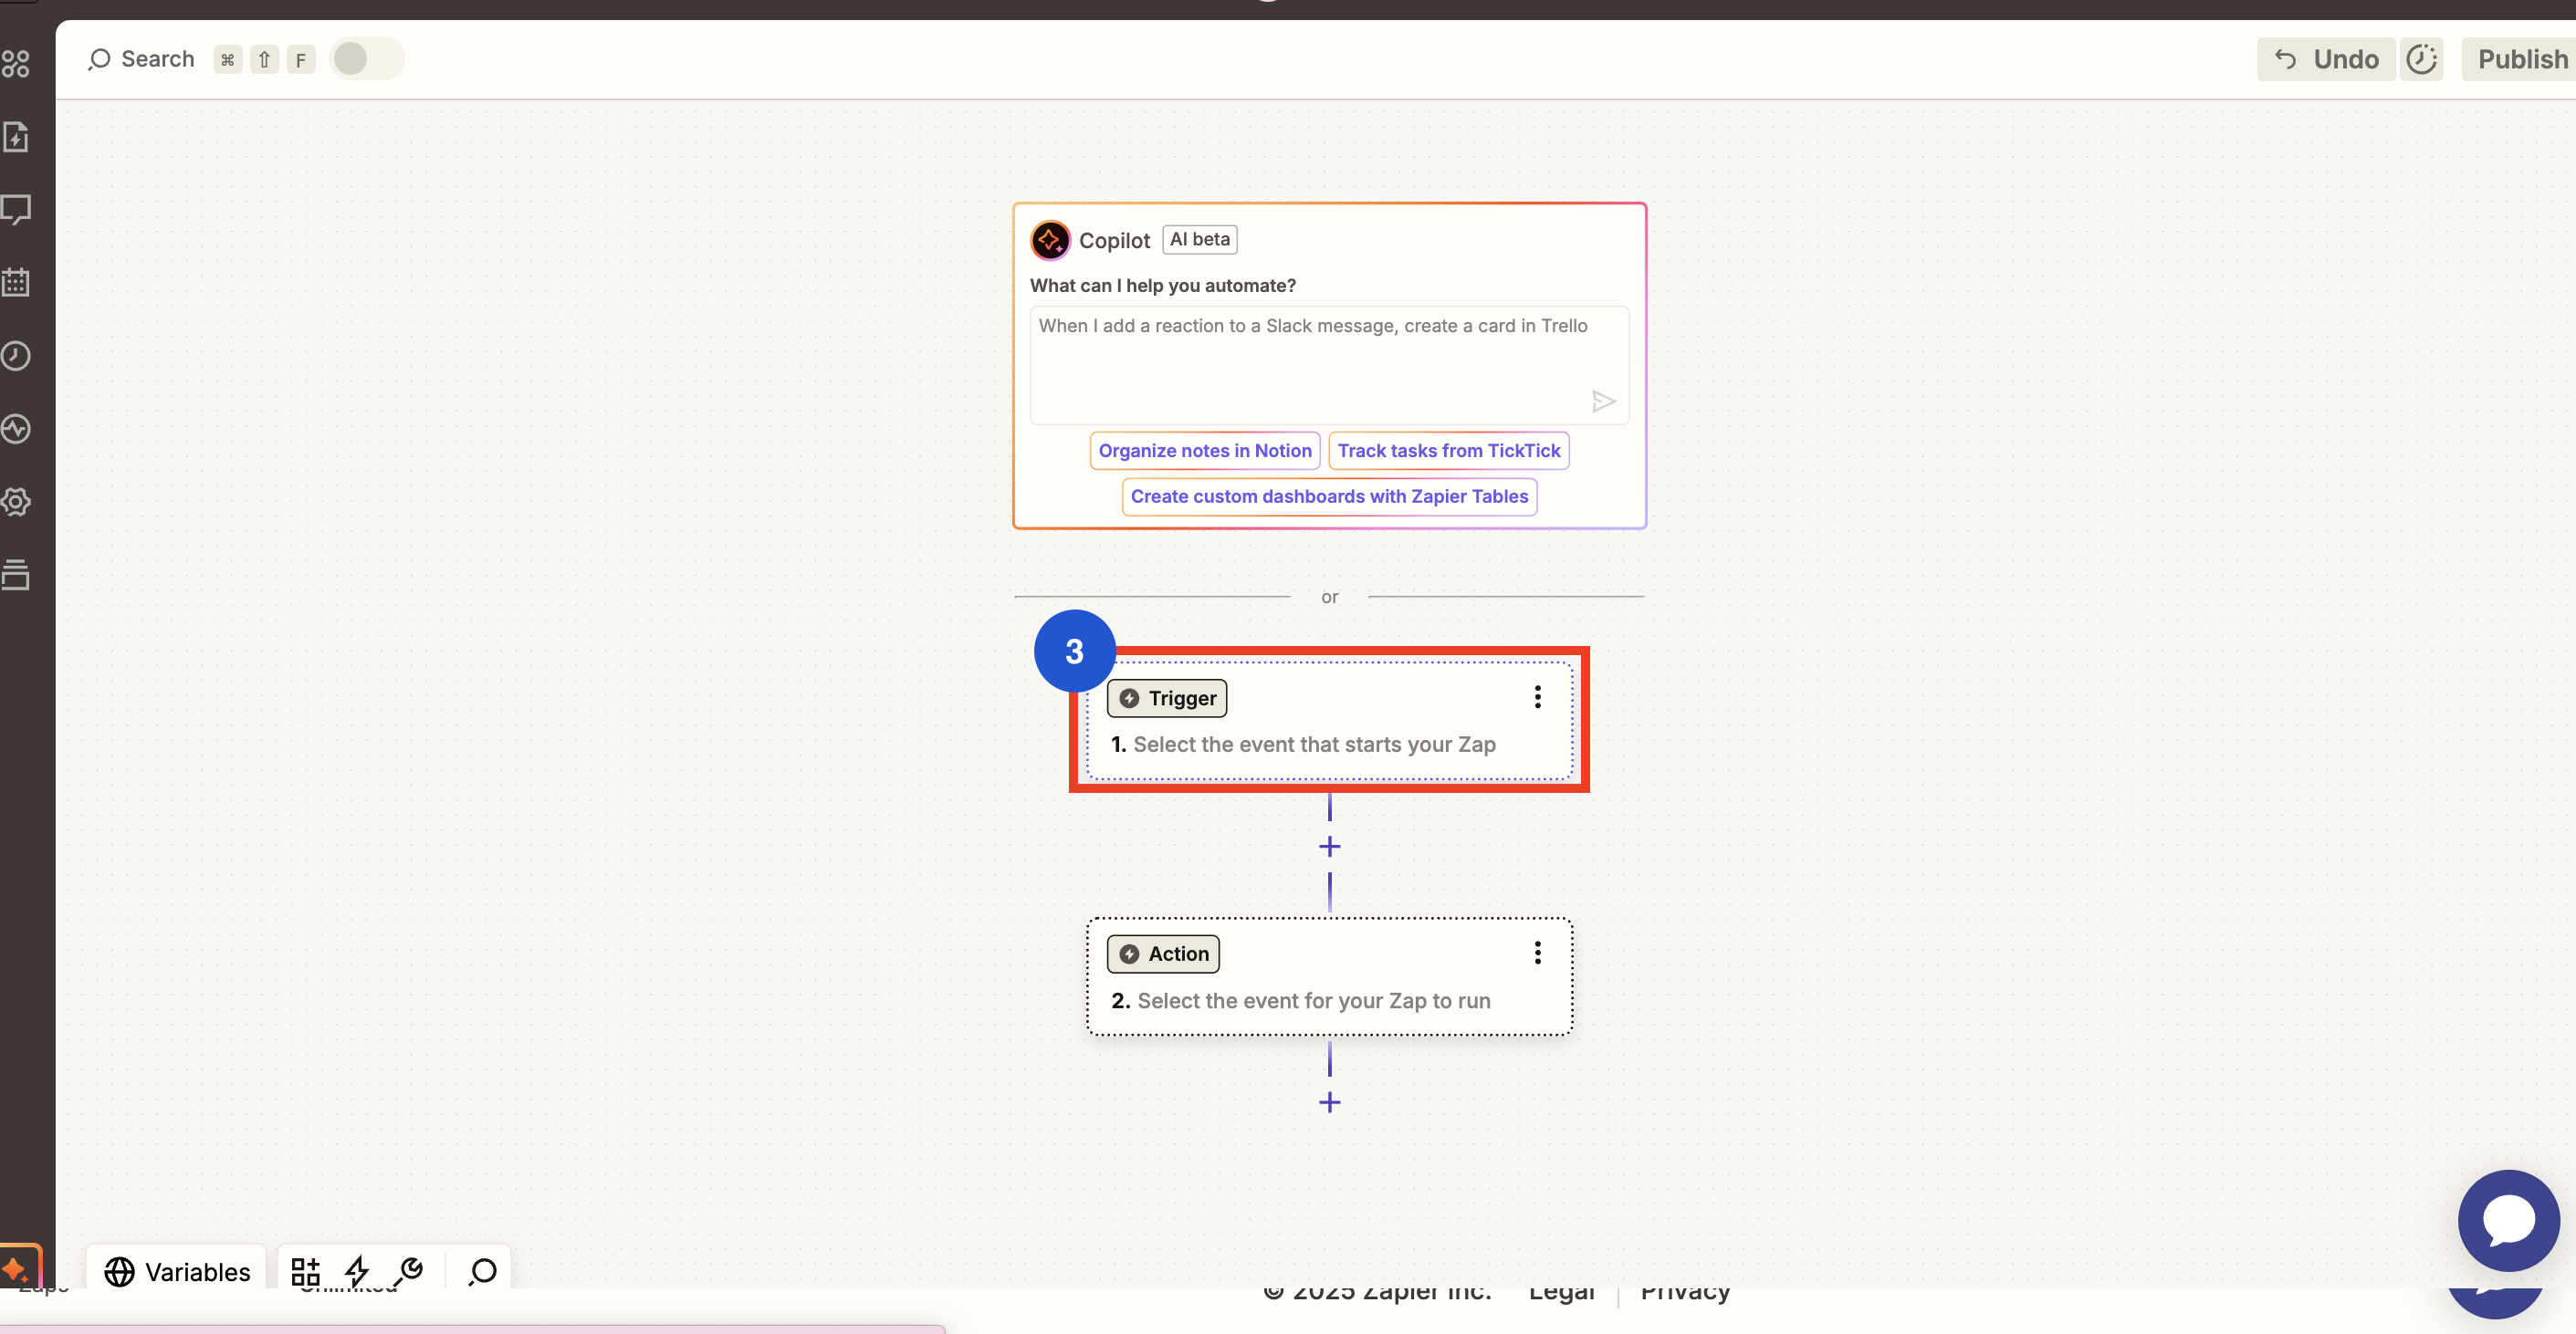Image resolution: width=2576 pixels, height=1334 pixels.
Task: Toggle the switch next to Search shortcut
Action: coord(366,59)
